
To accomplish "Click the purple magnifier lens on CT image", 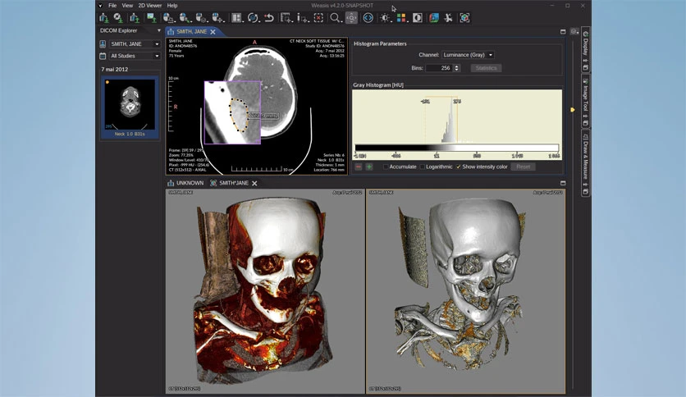I will click(x=232, y=112).
